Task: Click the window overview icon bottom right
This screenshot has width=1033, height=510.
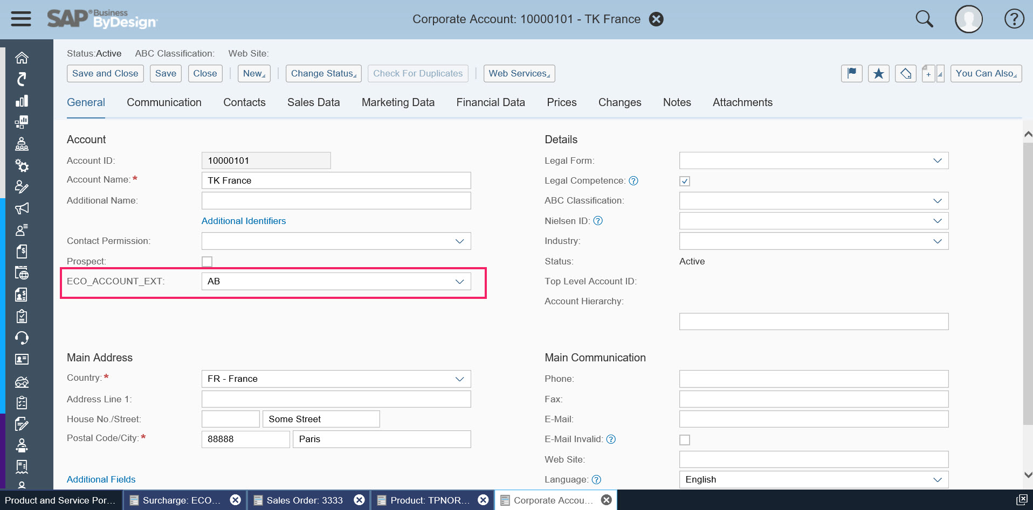Action: pos(1021,500)
